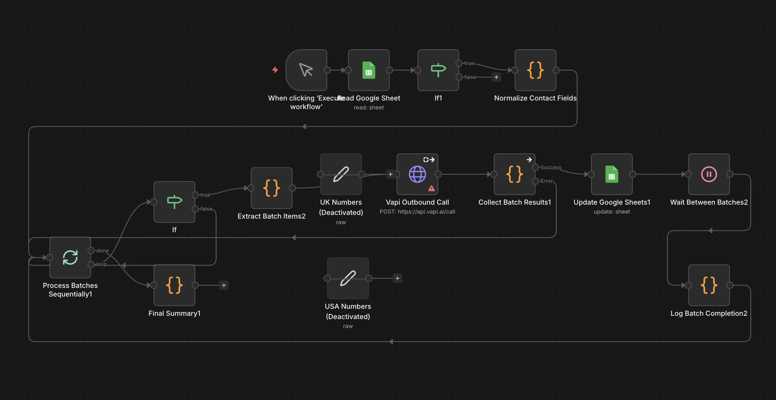Click the If node true output connector

195,195
